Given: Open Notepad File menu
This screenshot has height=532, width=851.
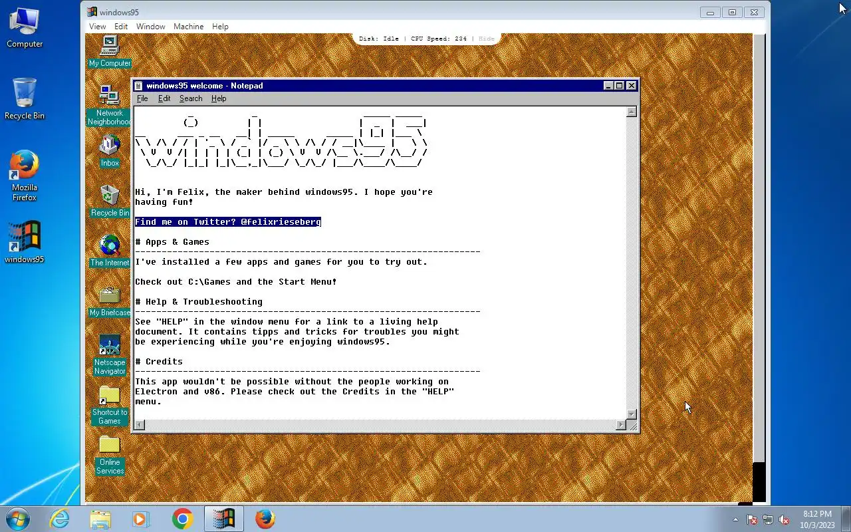Looking at the screenshot, I should tap(142, 98).
